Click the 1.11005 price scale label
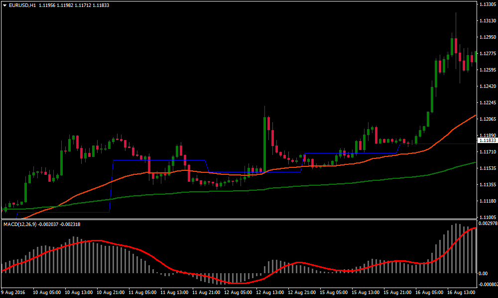 [x=487, y=218]
